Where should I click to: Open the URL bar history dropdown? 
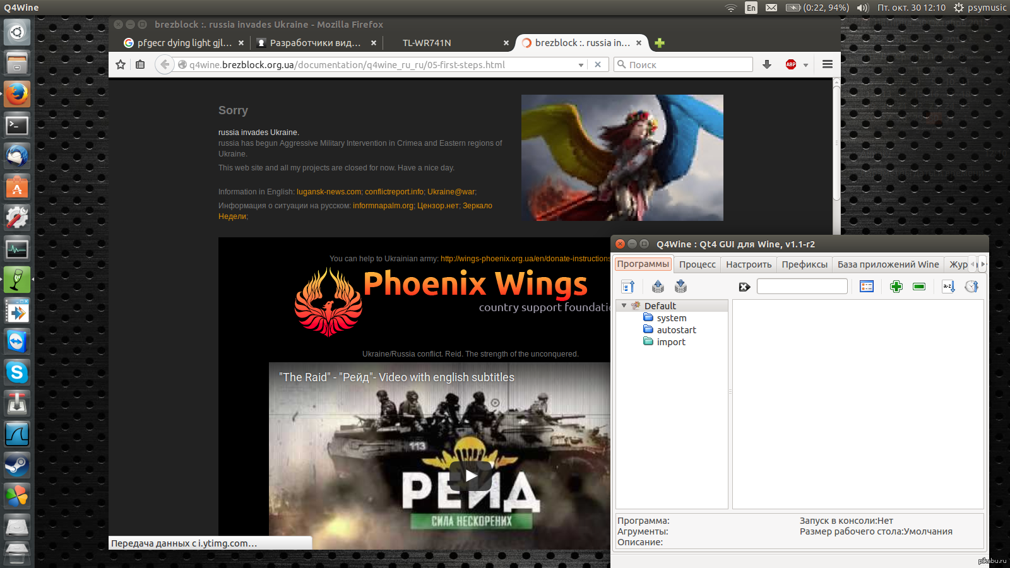click(x=581, y=65)
